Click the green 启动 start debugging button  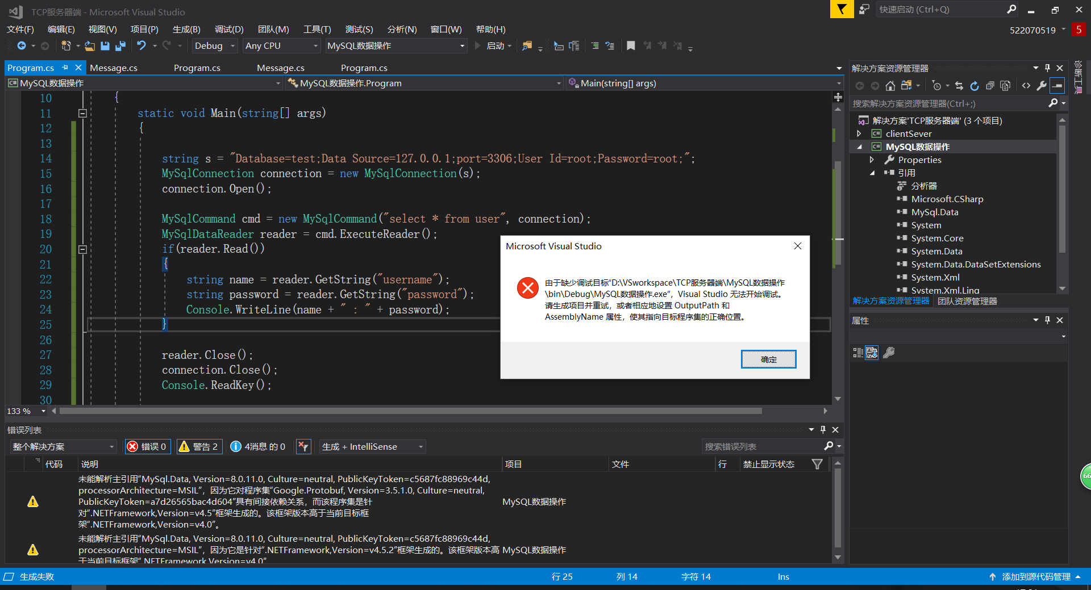pyautogui.click(x=493, y=46)
